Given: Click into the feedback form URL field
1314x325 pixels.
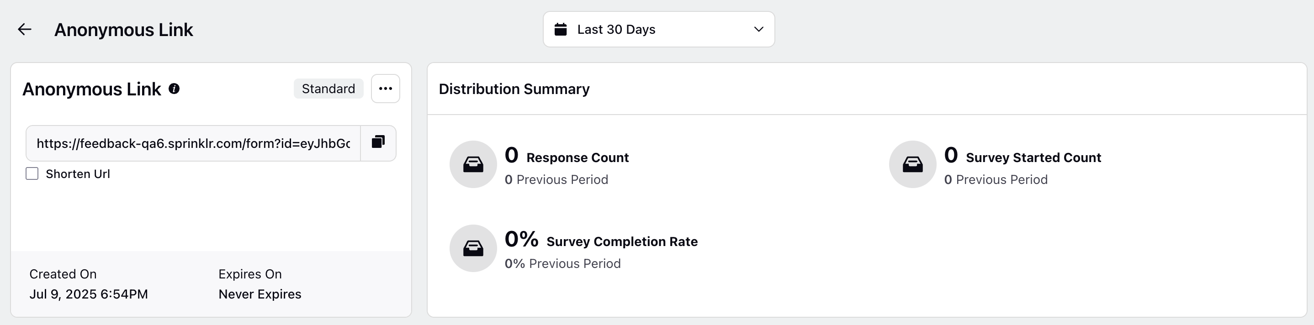Looking at the screenshot, I should tap(193, 143).
